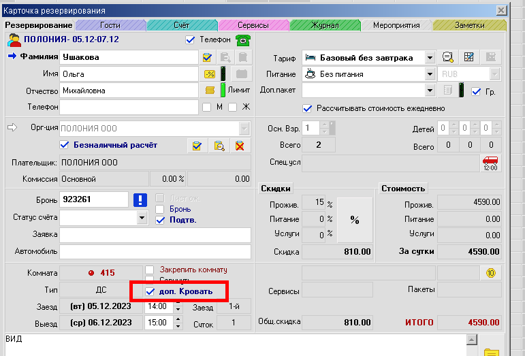Enable the Закрепить комнату checkbox

pos(150,270)
